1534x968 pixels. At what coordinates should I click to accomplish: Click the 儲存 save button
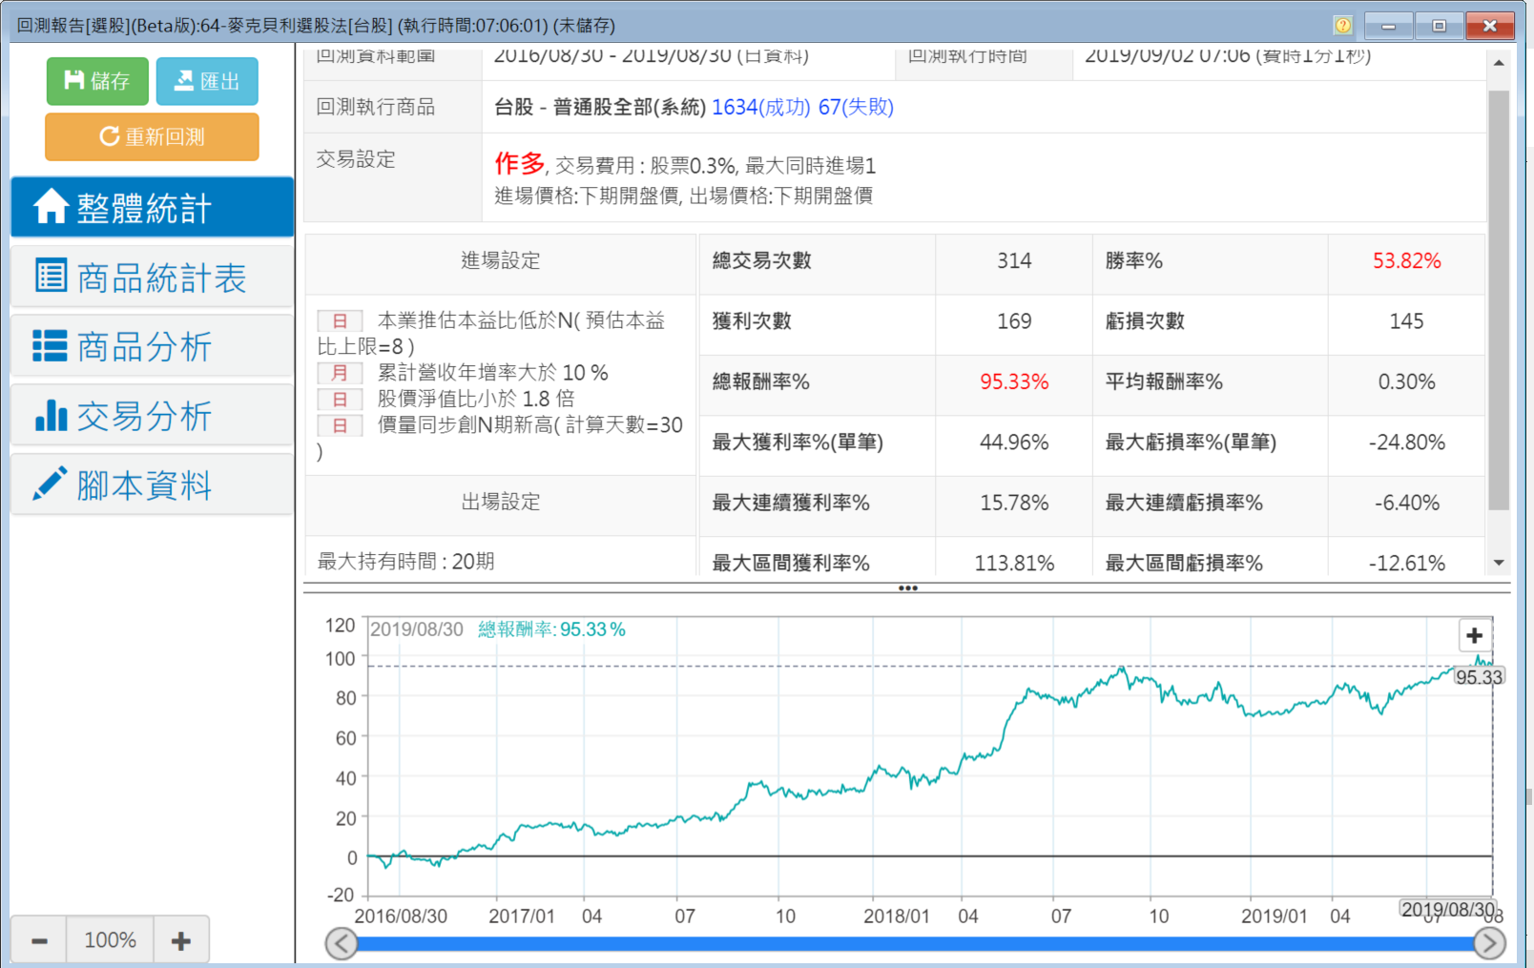[x=97, y=81]
